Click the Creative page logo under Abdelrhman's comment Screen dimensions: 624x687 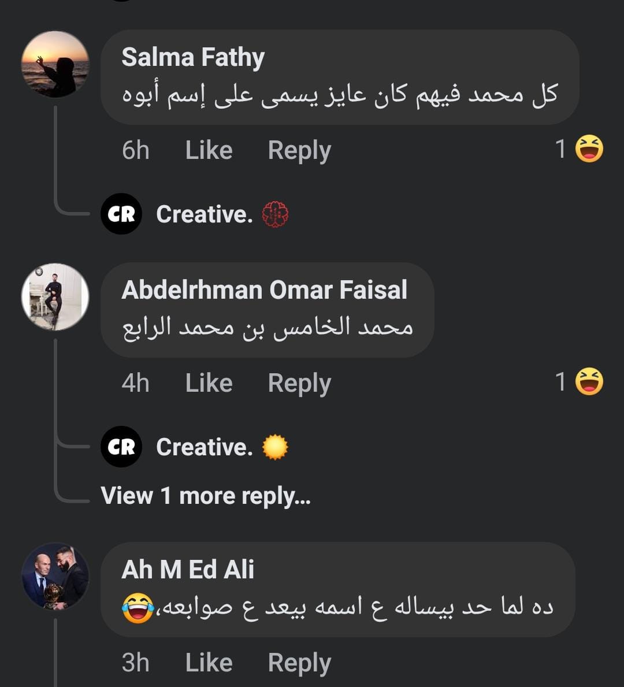tap(121, 447)
